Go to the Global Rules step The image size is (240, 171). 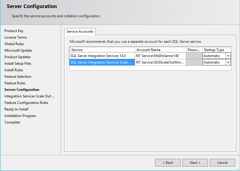[14, 44]
